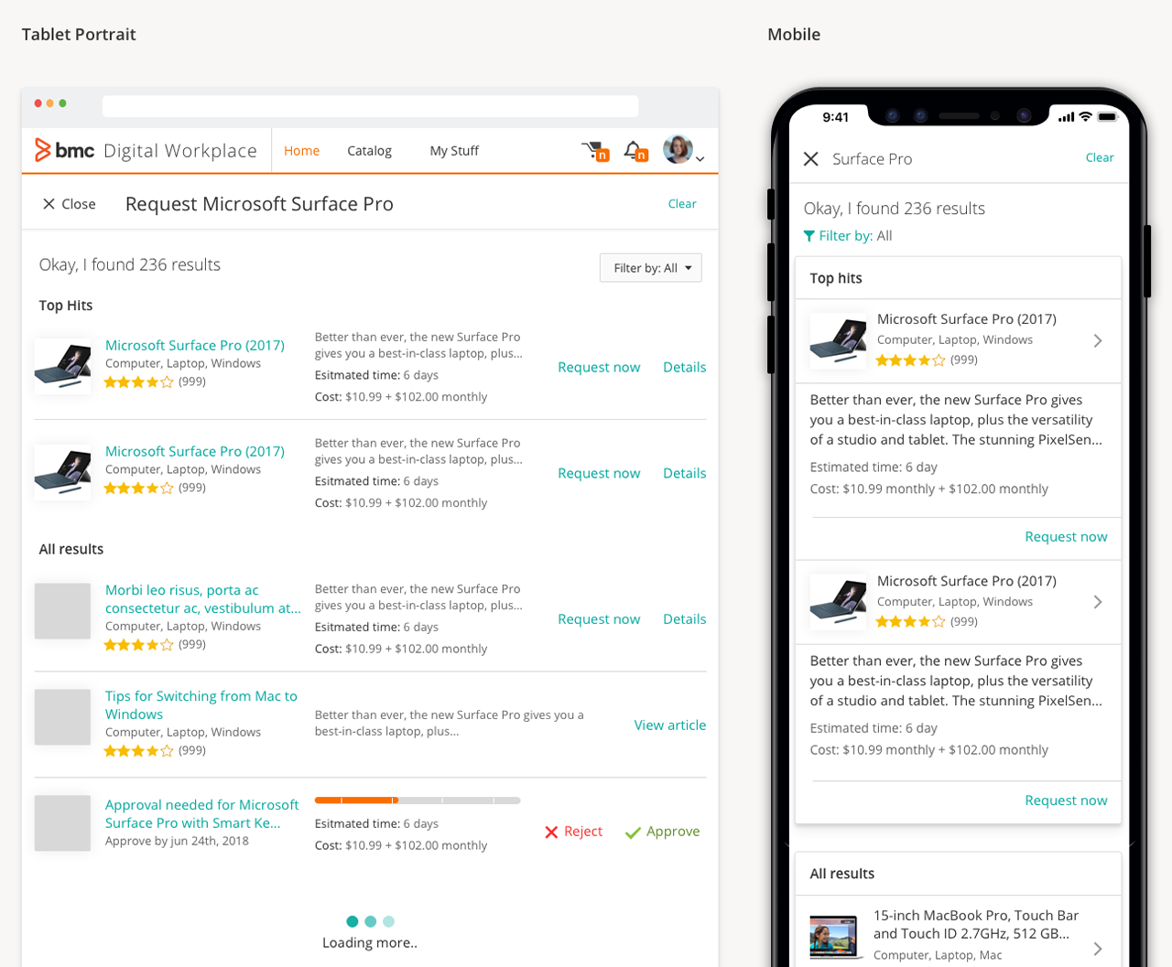1172x967 pixels.
Task: Click placeholder thumbnail of Morbi leo risus result
Action: (x=62, y=611)
